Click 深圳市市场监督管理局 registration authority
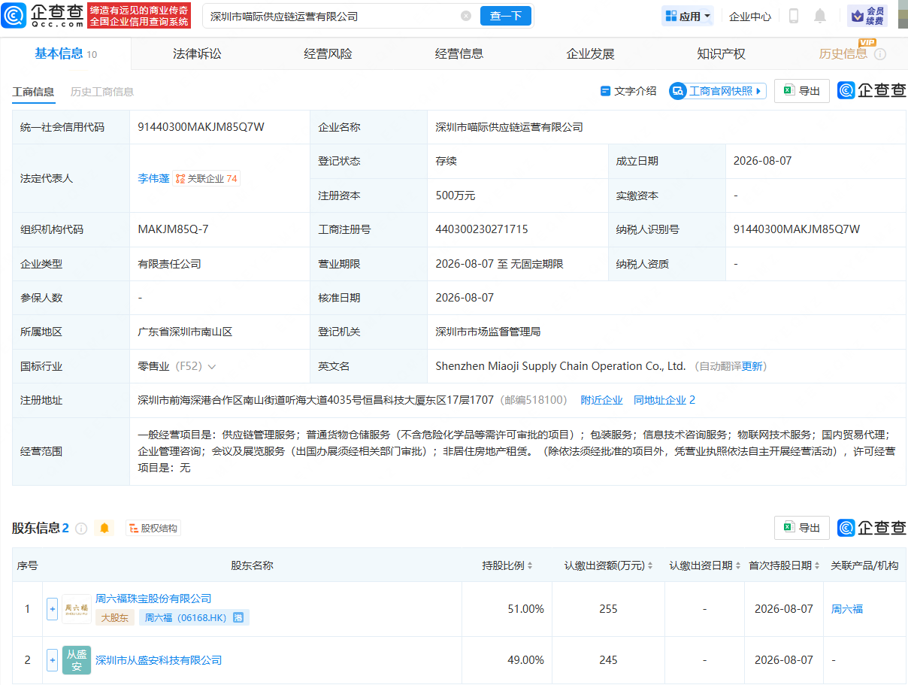 point(488,332)
